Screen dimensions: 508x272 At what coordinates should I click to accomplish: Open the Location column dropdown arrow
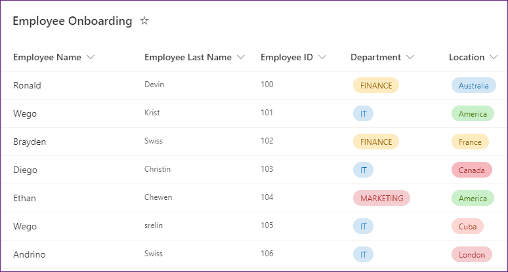(x=494, y=58)
